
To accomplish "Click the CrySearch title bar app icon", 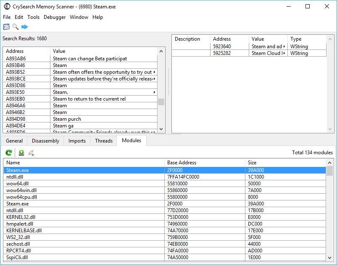I will pos(7,7).
